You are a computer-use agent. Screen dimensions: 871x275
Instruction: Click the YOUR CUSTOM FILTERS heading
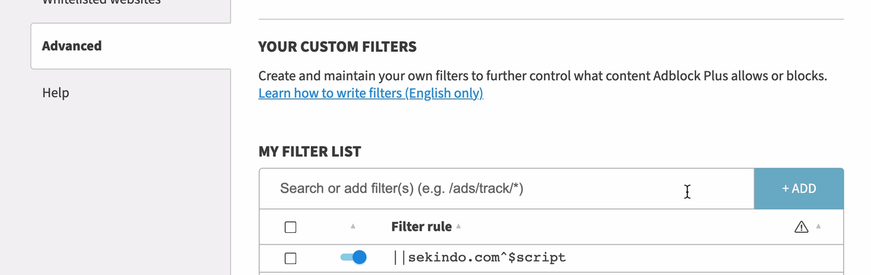(338, 47)
